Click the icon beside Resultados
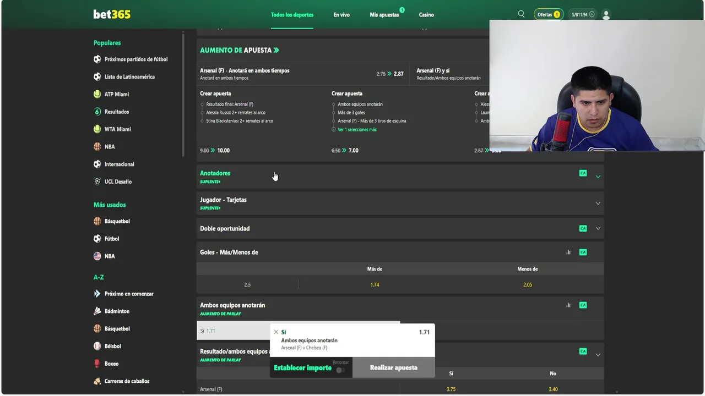The width and height of the screenshot is (705, 396). point(97,112)
